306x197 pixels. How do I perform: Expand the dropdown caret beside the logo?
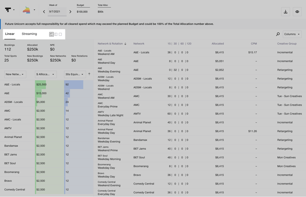click(14, 10)
